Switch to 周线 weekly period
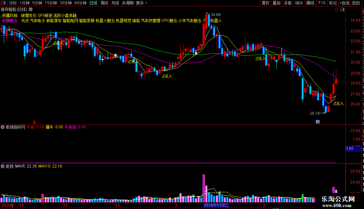Screen dimensions: 364x209 click(x=104, y=3)
